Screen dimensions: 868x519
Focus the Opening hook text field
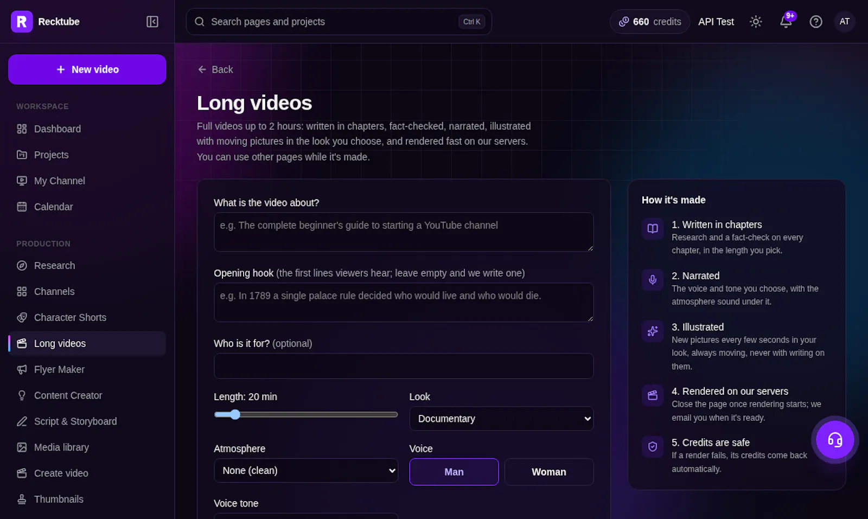(x=404, y=303)
